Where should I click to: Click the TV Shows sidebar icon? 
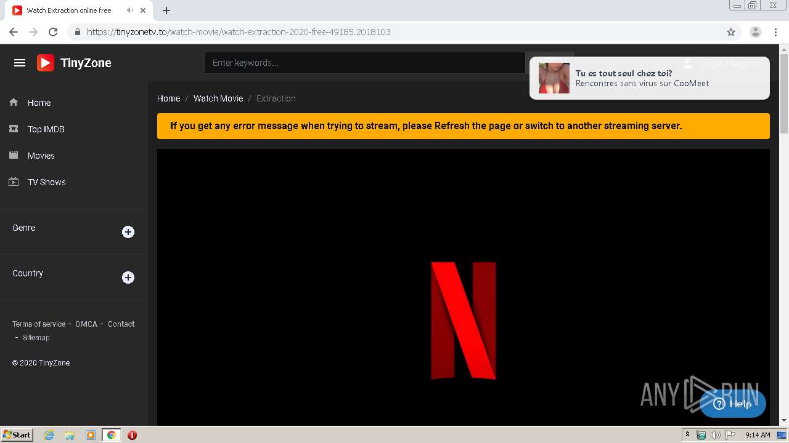14,182
